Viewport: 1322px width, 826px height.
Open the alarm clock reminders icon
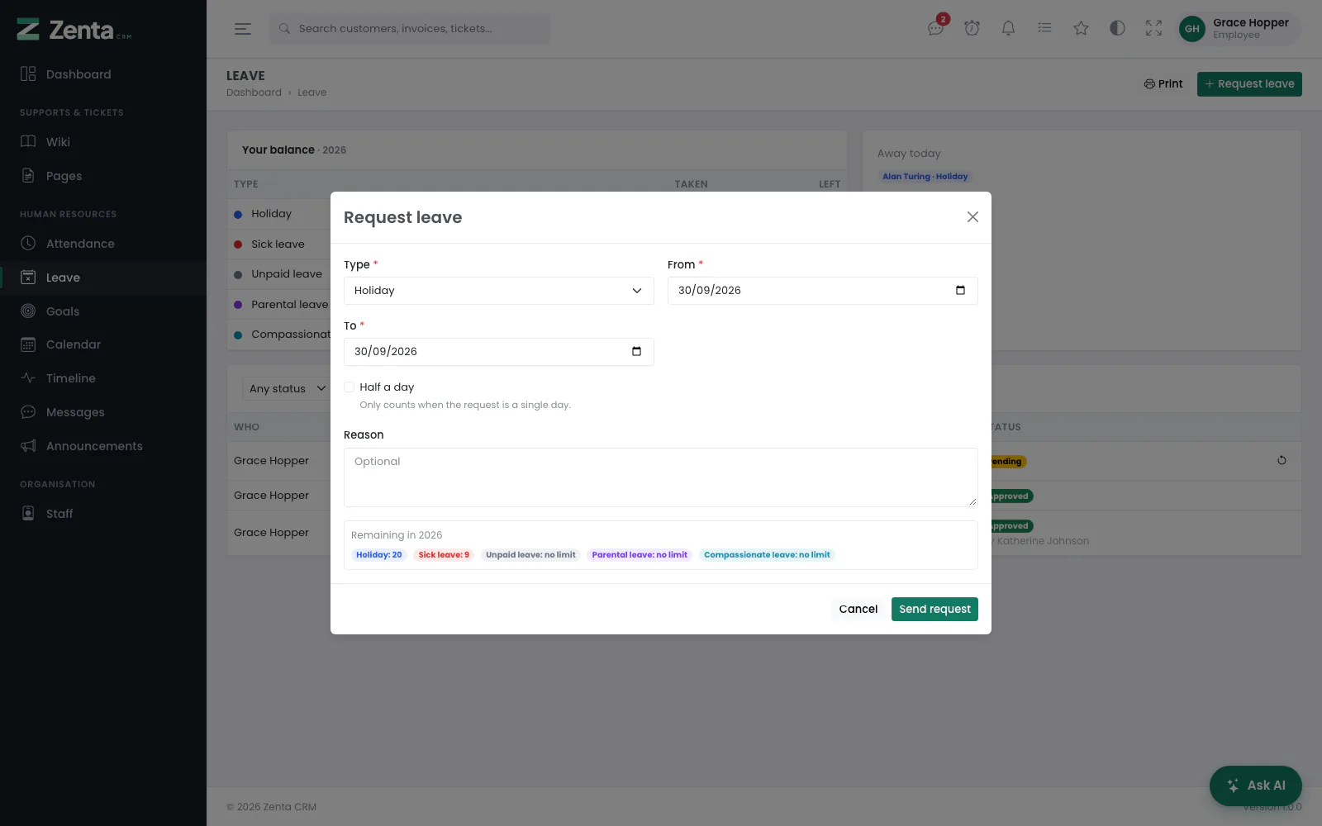(972, 28)
